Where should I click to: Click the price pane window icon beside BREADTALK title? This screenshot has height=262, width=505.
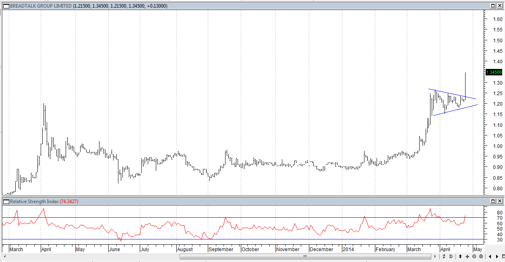(x=6, y=6)
